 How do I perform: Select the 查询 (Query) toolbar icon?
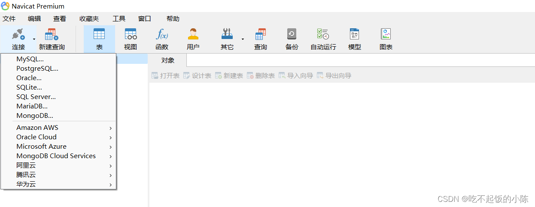coord(261,34)
